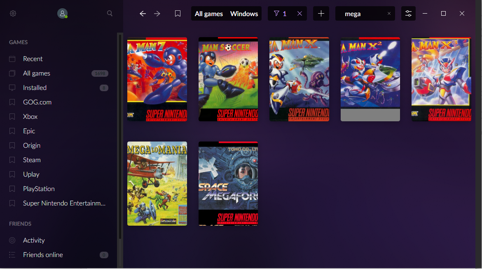The height and width of the screenshot is (269, 482).
Task: Clear the mega search query
Action: [388, 13]
